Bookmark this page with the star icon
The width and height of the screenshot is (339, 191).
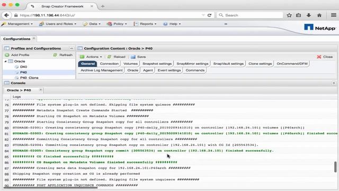[289, 15]
